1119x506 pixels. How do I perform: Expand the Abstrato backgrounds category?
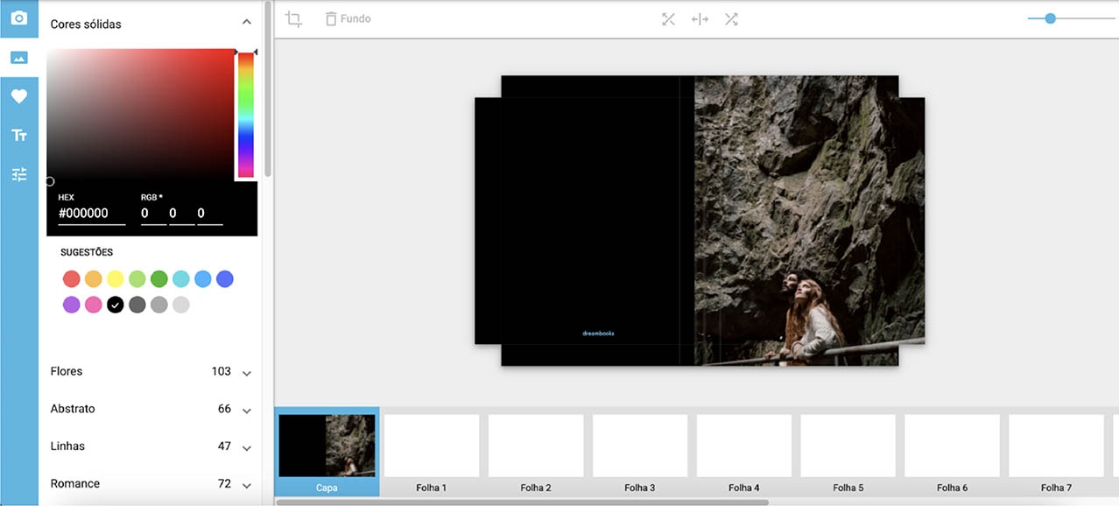click(x=246, y=411)
